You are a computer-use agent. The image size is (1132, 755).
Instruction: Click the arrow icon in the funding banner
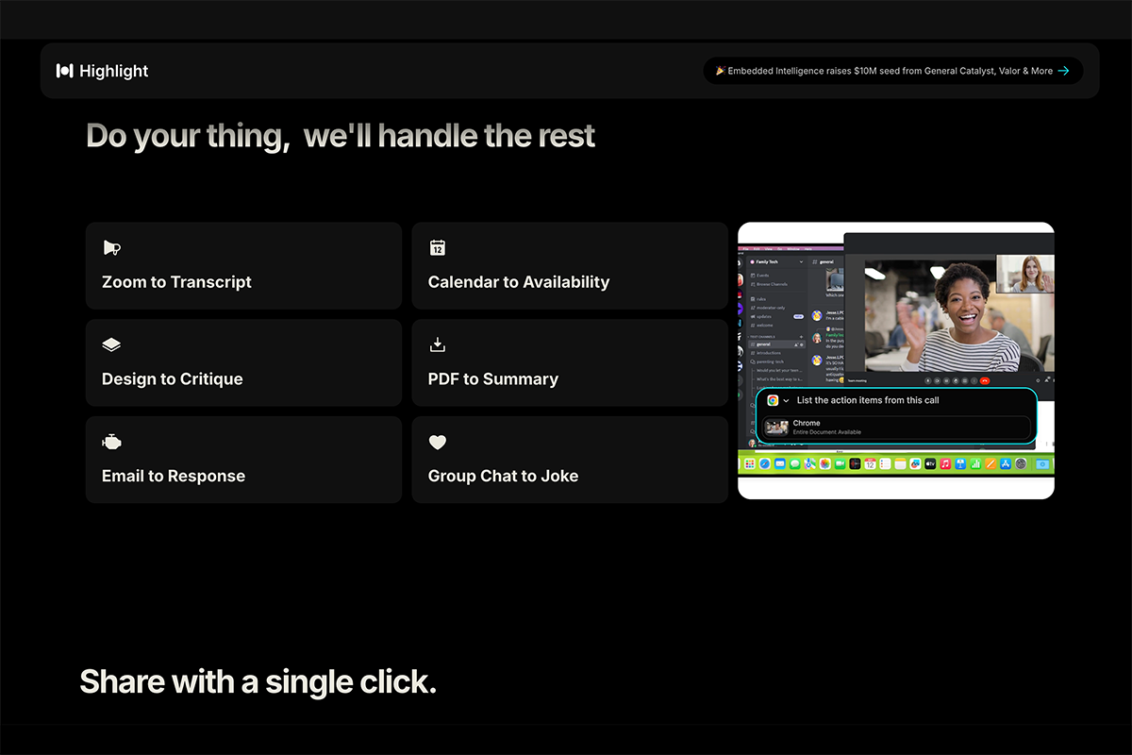click(1063, 71)
